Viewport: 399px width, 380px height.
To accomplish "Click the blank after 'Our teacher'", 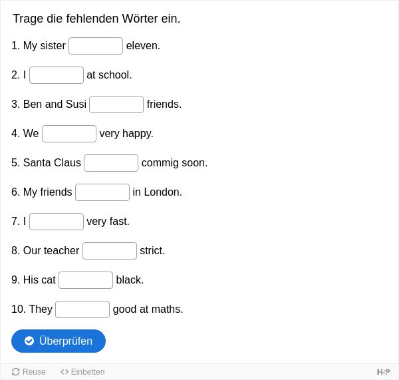I will [110, 251].
